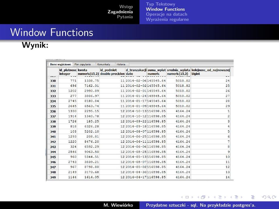This screenshot has height=209, width=279.
Task: Click the subsection navigation icon
Action: pos(220,197)
